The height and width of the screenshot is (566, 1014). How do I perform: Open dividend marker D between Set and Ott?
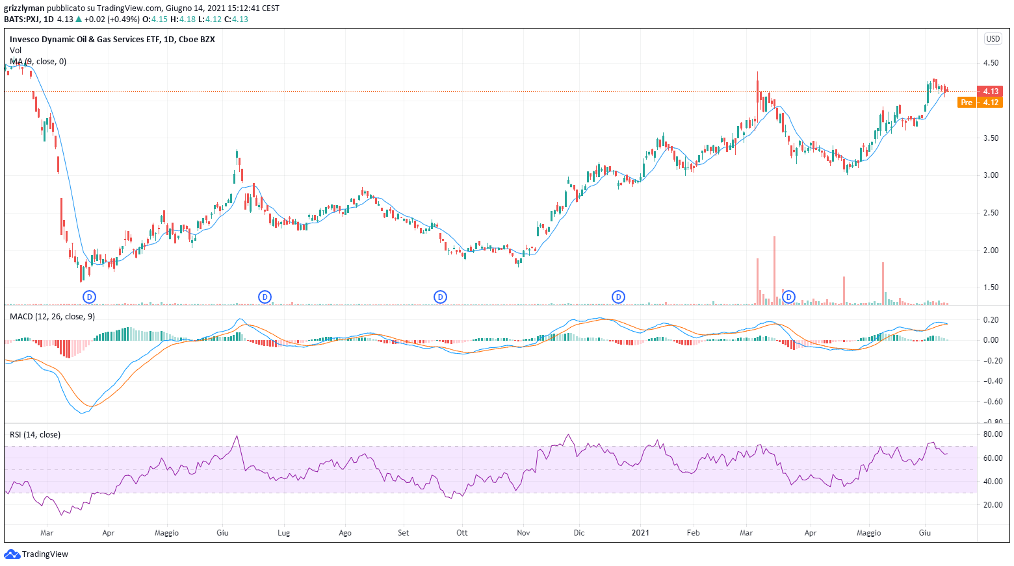tap(440, 297)
